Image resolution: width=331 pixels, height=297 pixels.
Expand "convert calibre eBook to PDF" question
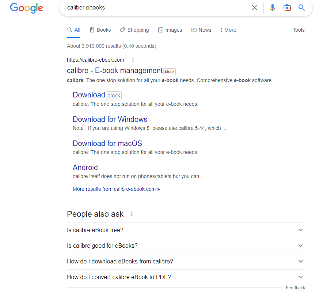click(301, 277)
